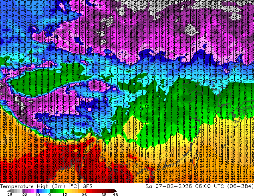The image size is (254, 196).
Task: Click the dark blue legend swatch above -10
Action: tap(38, 191)
